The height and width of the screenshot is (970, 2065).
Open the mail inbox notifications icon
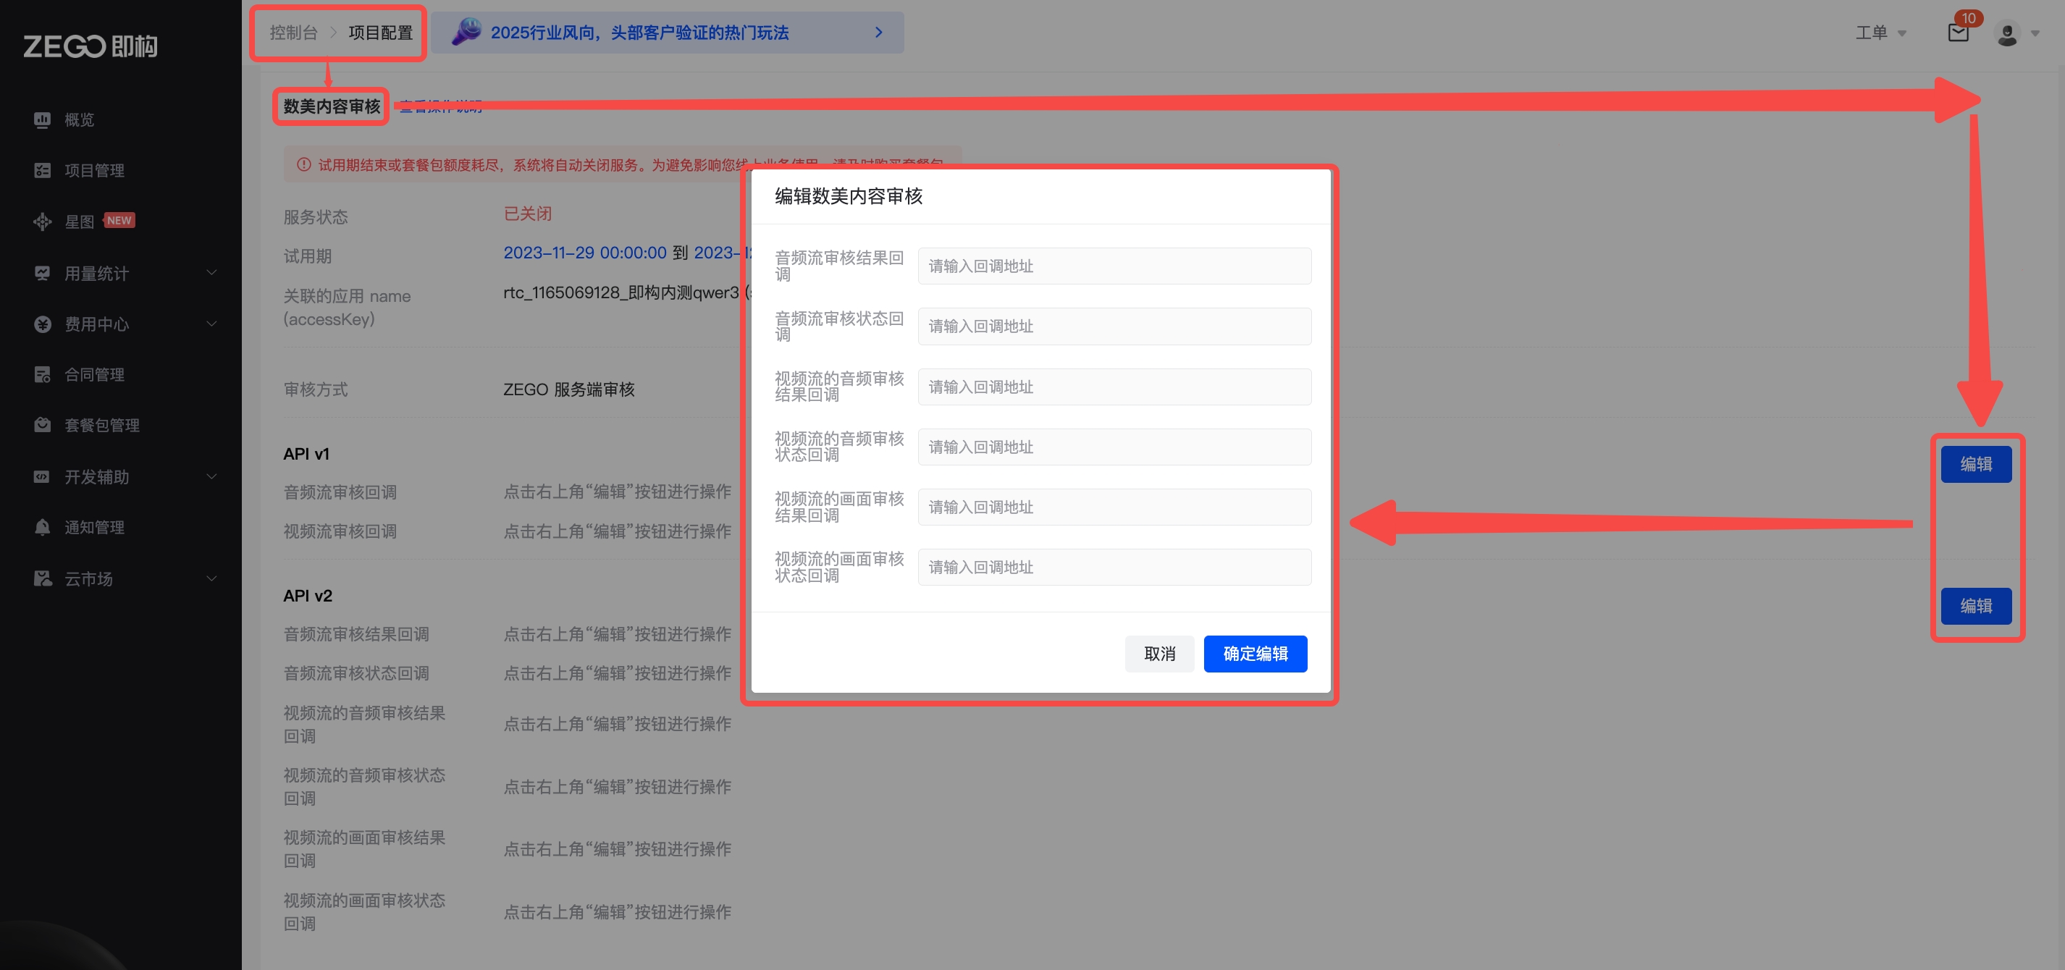(1958, 33)
